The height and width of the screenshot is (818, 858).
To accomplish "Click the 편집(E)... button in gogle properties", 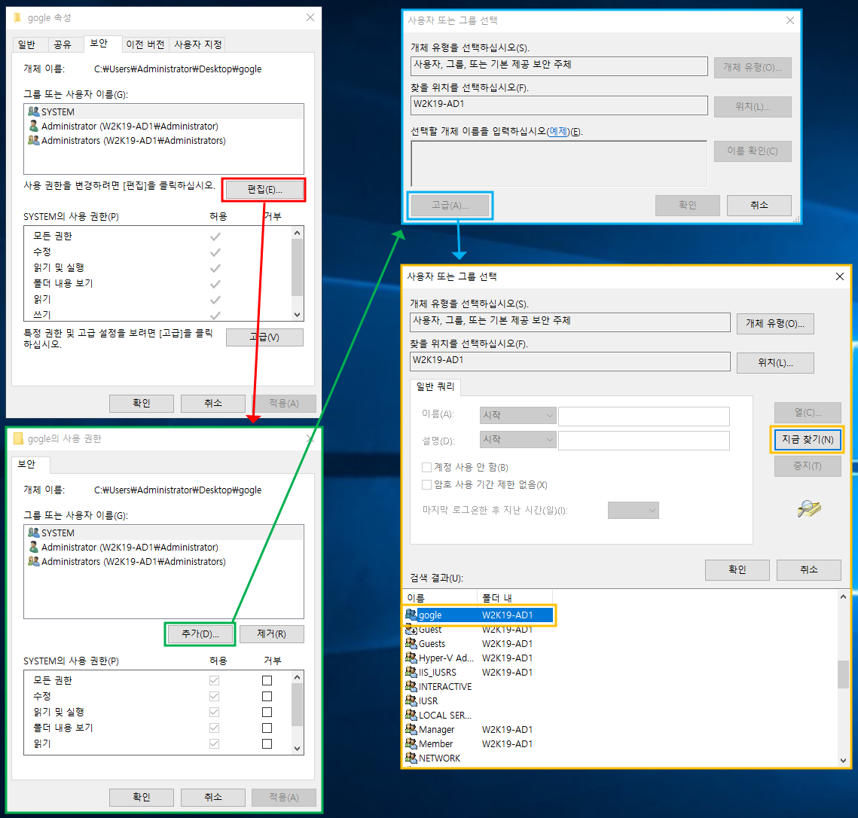I will (x=264, y=190).
